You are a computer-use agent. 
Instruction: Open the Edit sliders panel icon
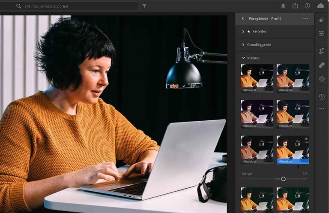pyautogui.click(x=322, y=33)
